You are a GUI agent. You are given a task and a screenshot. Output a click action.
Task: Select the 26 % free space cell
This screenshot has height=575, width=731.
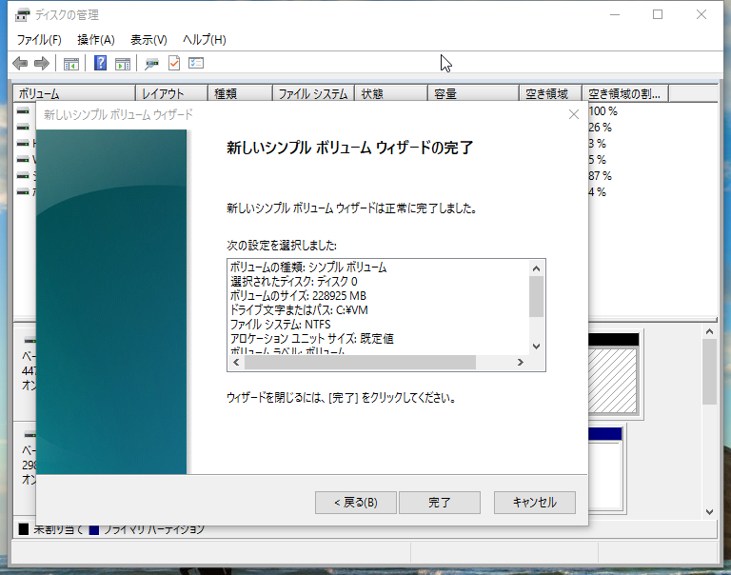coord(600,128)
